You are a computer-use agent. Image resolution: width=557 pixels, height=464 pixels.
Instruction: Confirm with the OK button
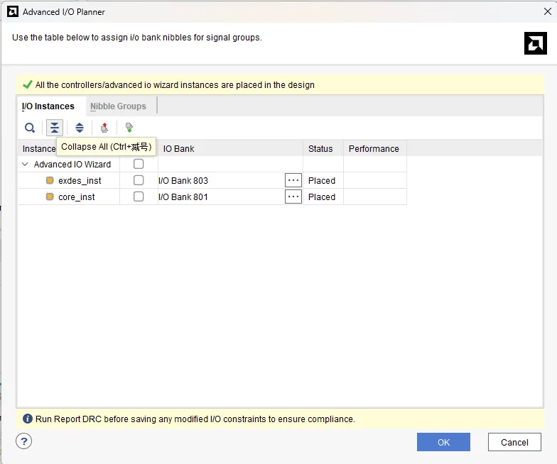tap(443, 442)
